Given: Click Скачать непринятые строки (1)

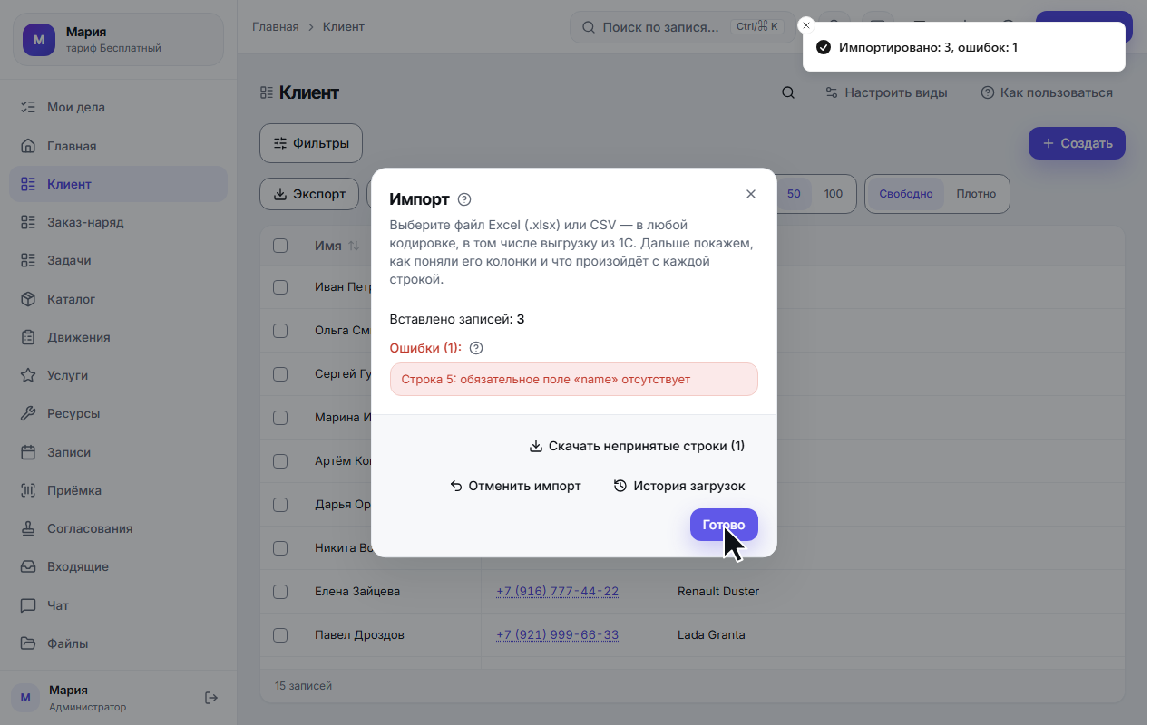Looking at the screenshot, I should point(637,446).
